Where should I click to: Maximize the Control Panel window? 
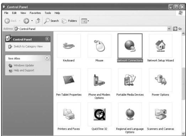pyautogui.click(x=176, y=7)
